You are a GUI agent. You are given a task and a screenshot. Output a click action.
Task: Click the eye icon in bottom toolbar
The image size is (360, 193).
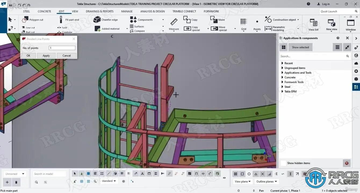click(224, 178)
